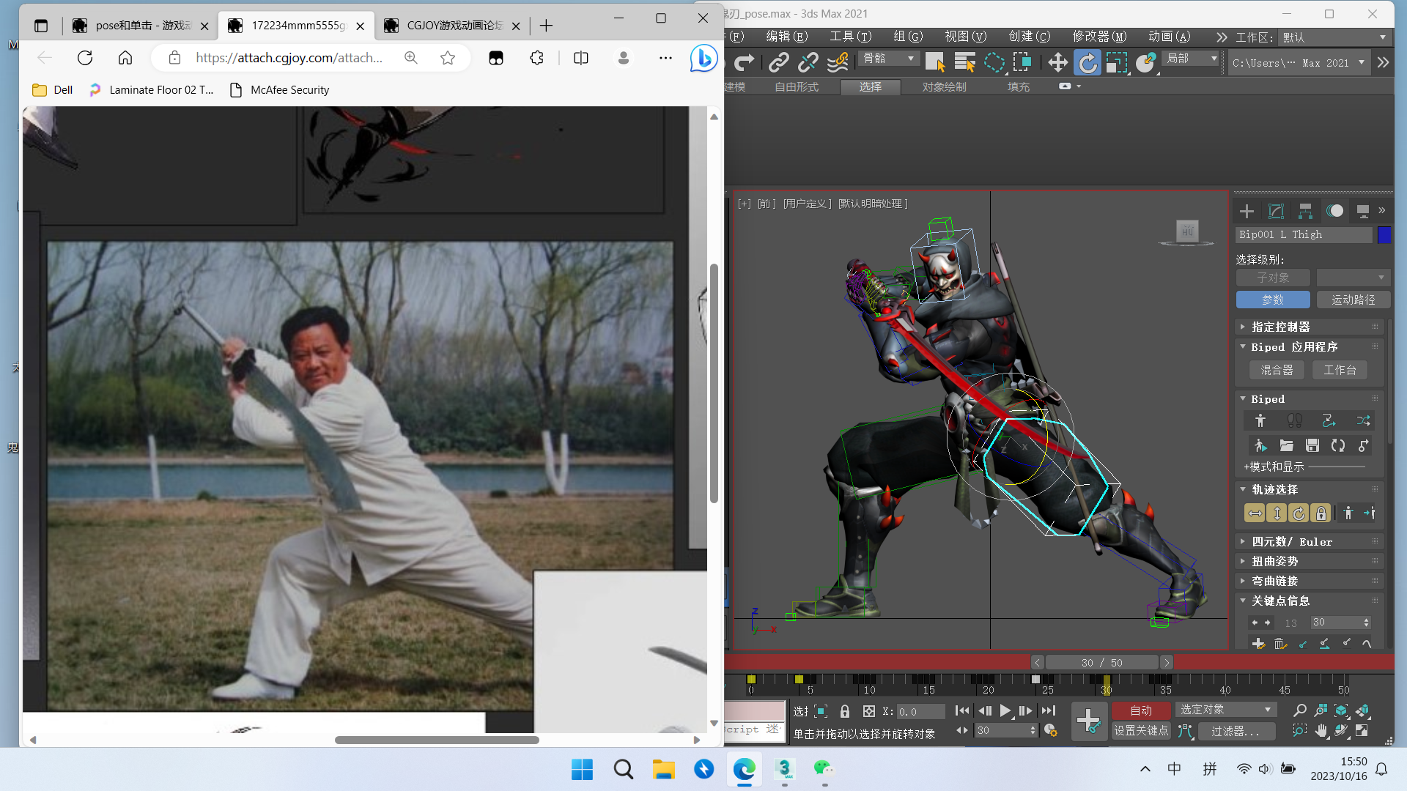Activate the Select and Rotate tool
Screen dimensions: 1407x791
(x=1087, y=63)
